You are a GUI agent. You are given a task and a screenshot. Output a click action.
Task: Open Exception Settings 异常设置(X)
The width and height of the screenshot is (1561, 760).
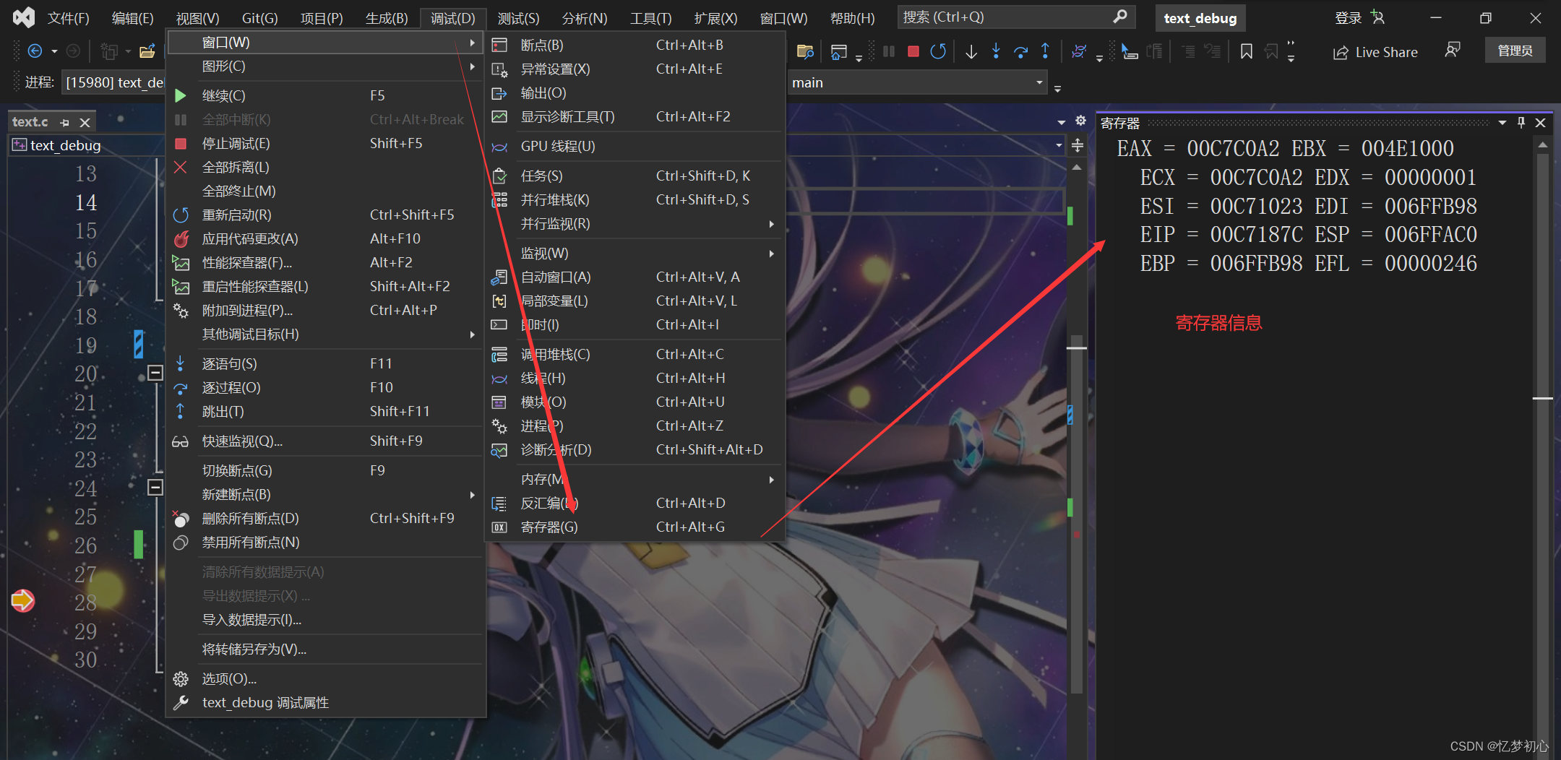coord(635,69)
